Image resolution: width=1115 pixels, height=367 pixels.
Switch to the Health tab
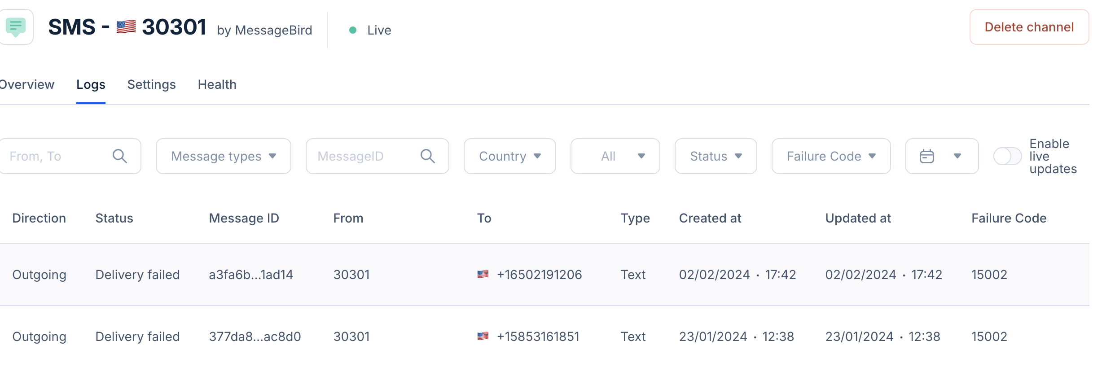(x=217, y=84)
